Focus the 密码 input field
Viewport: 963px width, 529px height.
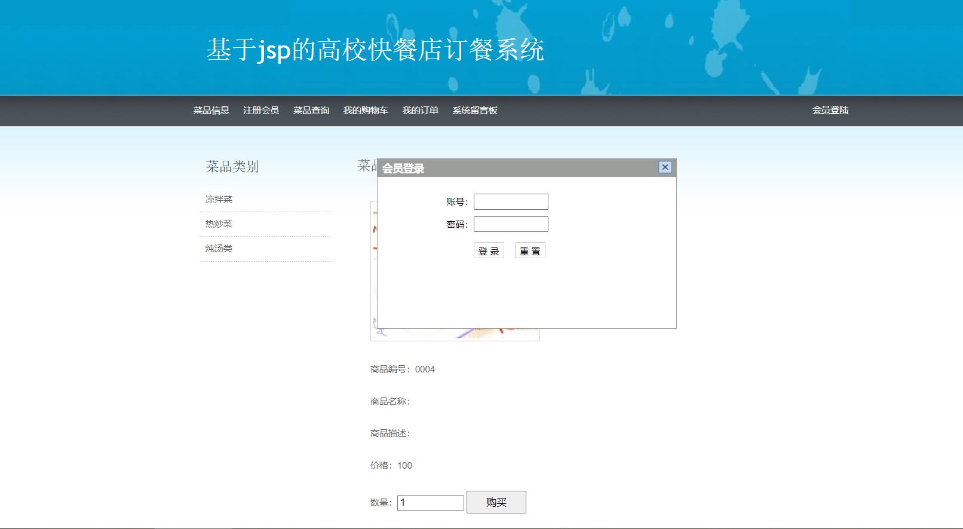511,224
